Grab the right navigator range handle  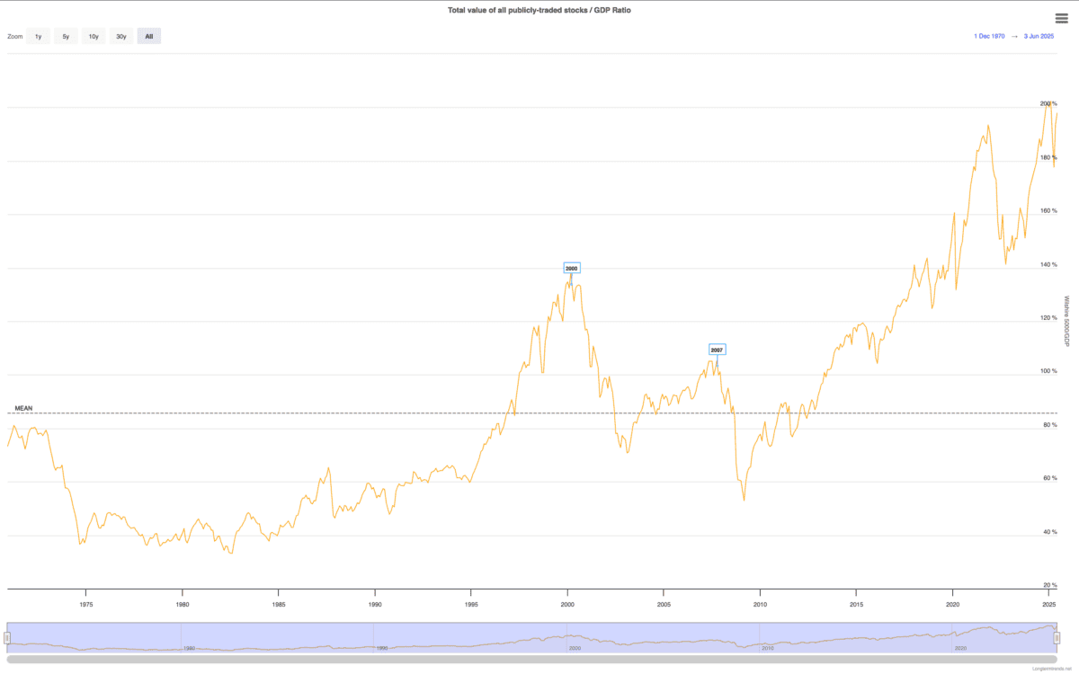(x=1057, y=638)
